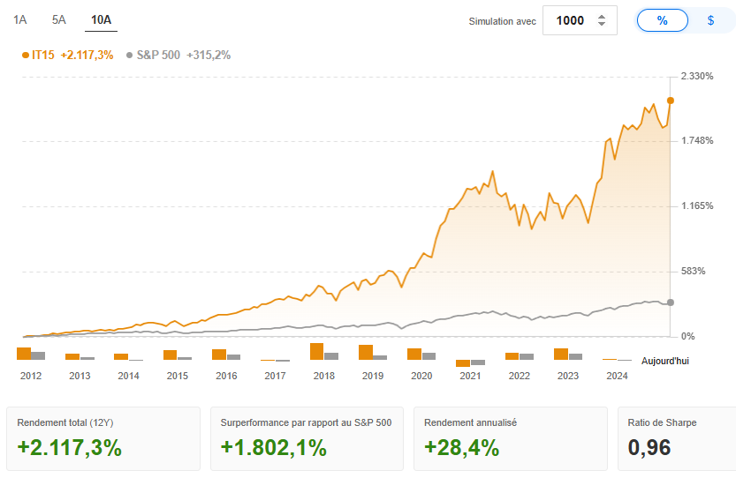
Task: Toggle display to dollar mode
Action: click(x=710, y=20)
